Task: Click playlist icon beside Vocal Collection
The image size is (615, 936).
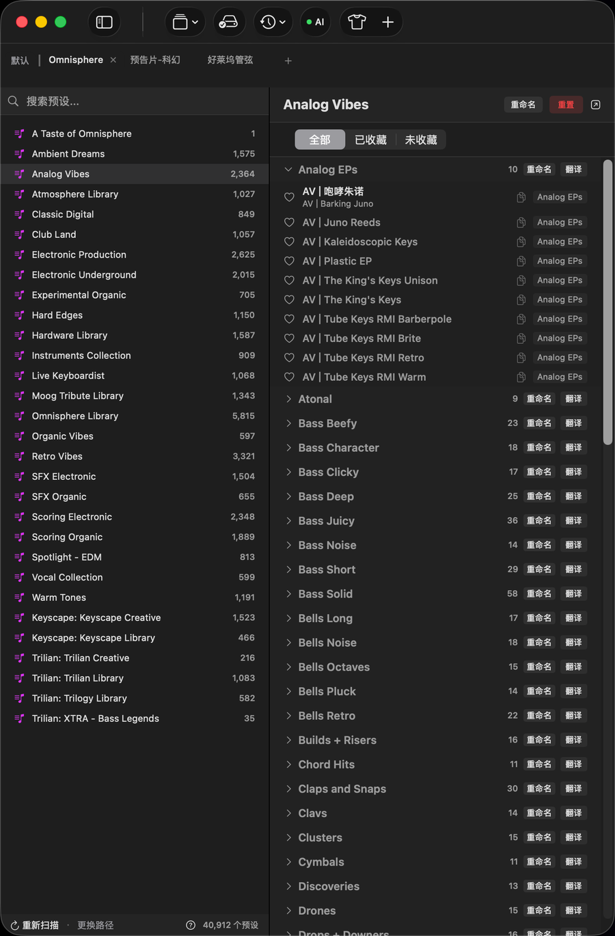Action: click(x=19, y=577)
